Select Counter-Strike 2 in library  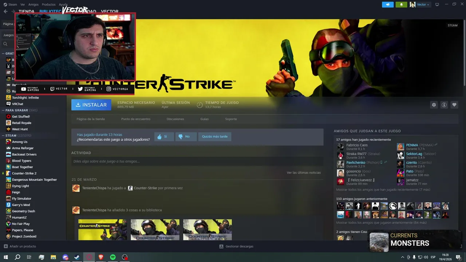tap(24, 173)
